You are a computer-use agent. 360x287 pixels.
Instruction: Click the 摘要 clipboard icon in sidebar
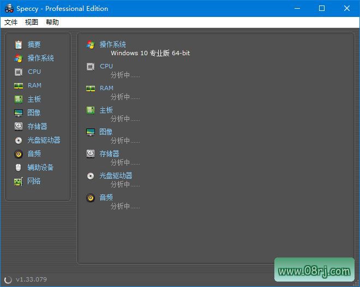19,44
